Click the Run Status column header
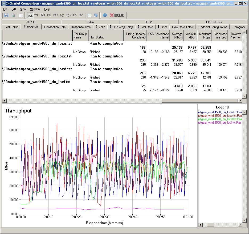 tap(106, 36)
